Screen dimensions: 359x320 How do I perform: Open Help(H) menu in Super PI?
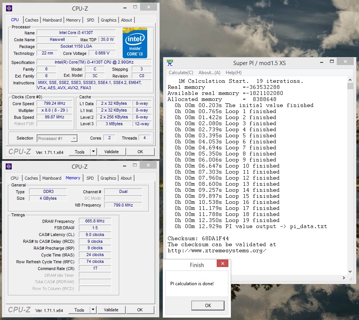tap(234, 73)
